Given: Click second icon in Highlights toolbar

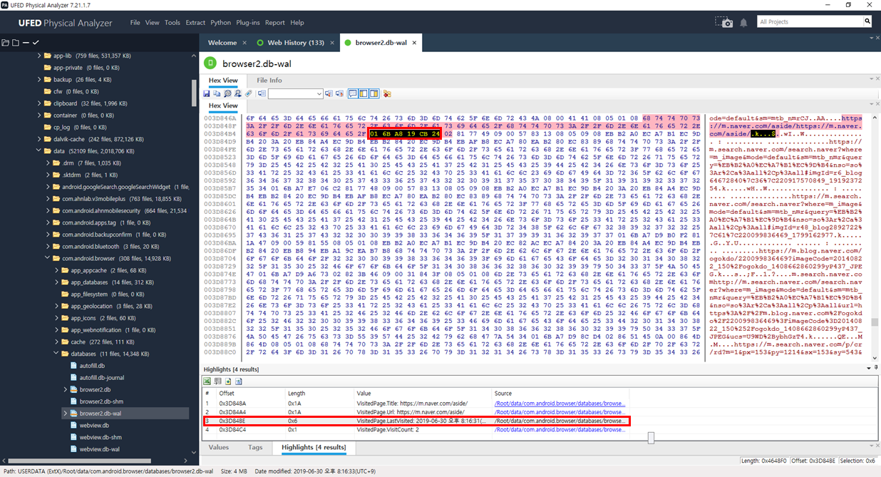Looking at the screenshot, I should click(x=217, y=381).
